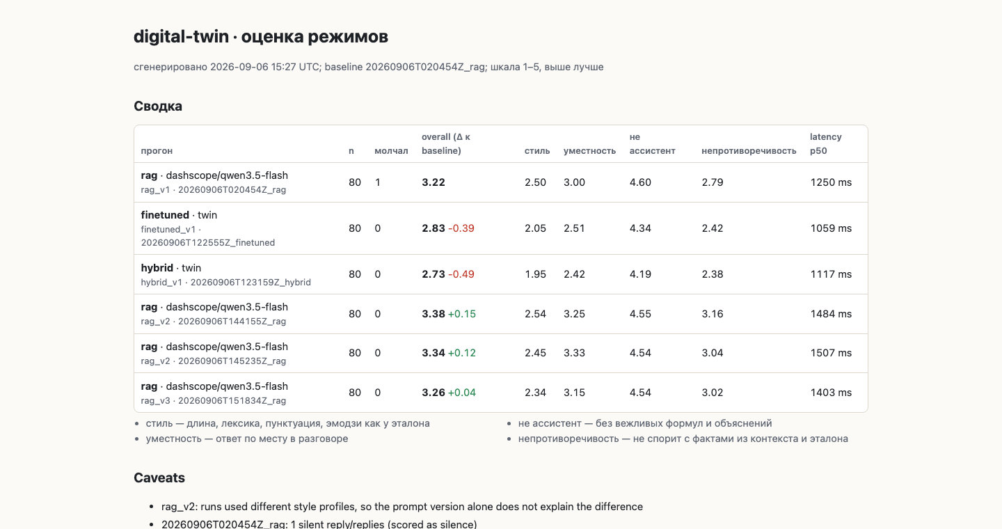The image size is (1002, 529).
Task: Select the "сгенерировано 2026-09-06 15:27 UTC" subtitle line
Action: click(x=369, y=68)
